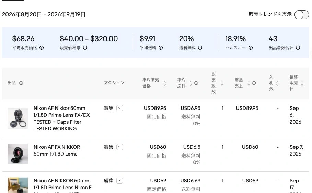Click 編集 for the USD59 Prime Lens listing

click(x=109, y=181)
